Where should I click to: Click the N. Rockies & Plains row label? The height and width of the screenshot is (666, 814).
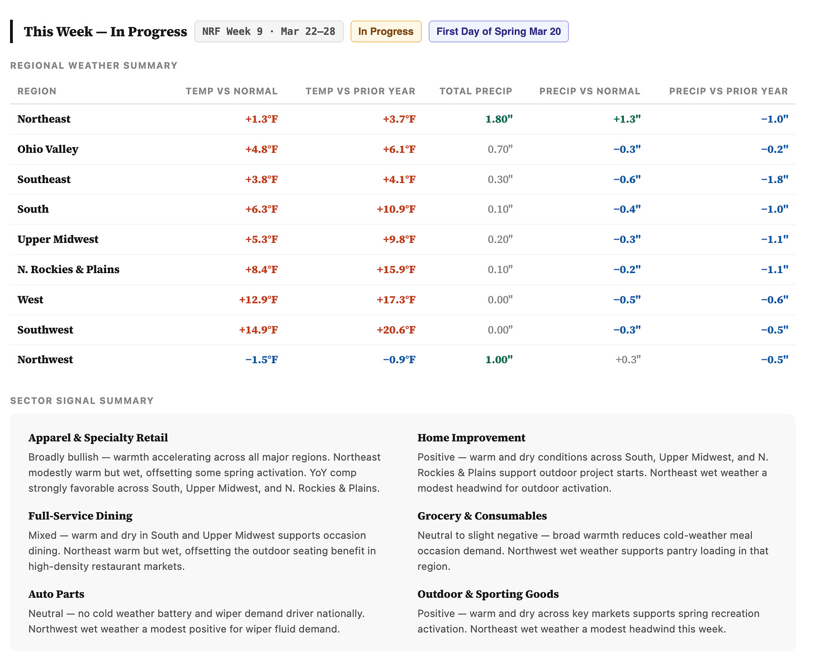pos(69,270)
